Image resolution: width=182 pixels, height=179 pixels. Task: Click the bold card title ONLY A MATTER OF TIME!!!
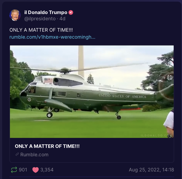click(x=47, y=146)
